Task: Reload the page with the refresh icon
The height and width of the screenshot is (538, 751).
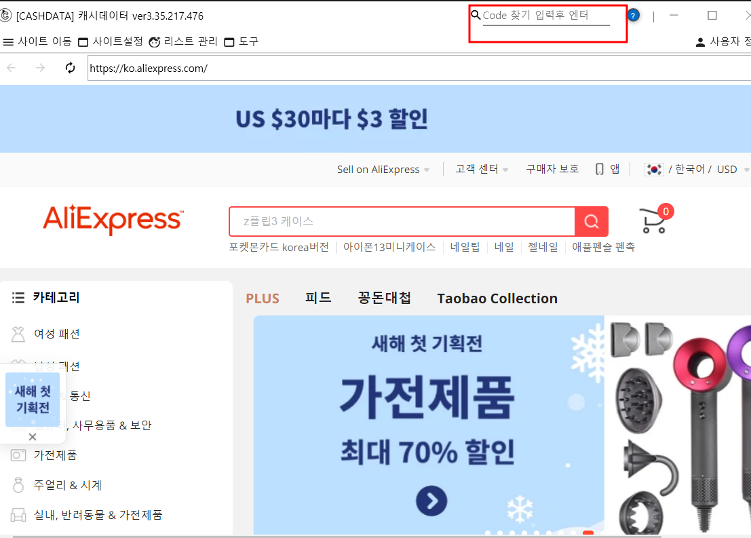Action: (71, 68)
